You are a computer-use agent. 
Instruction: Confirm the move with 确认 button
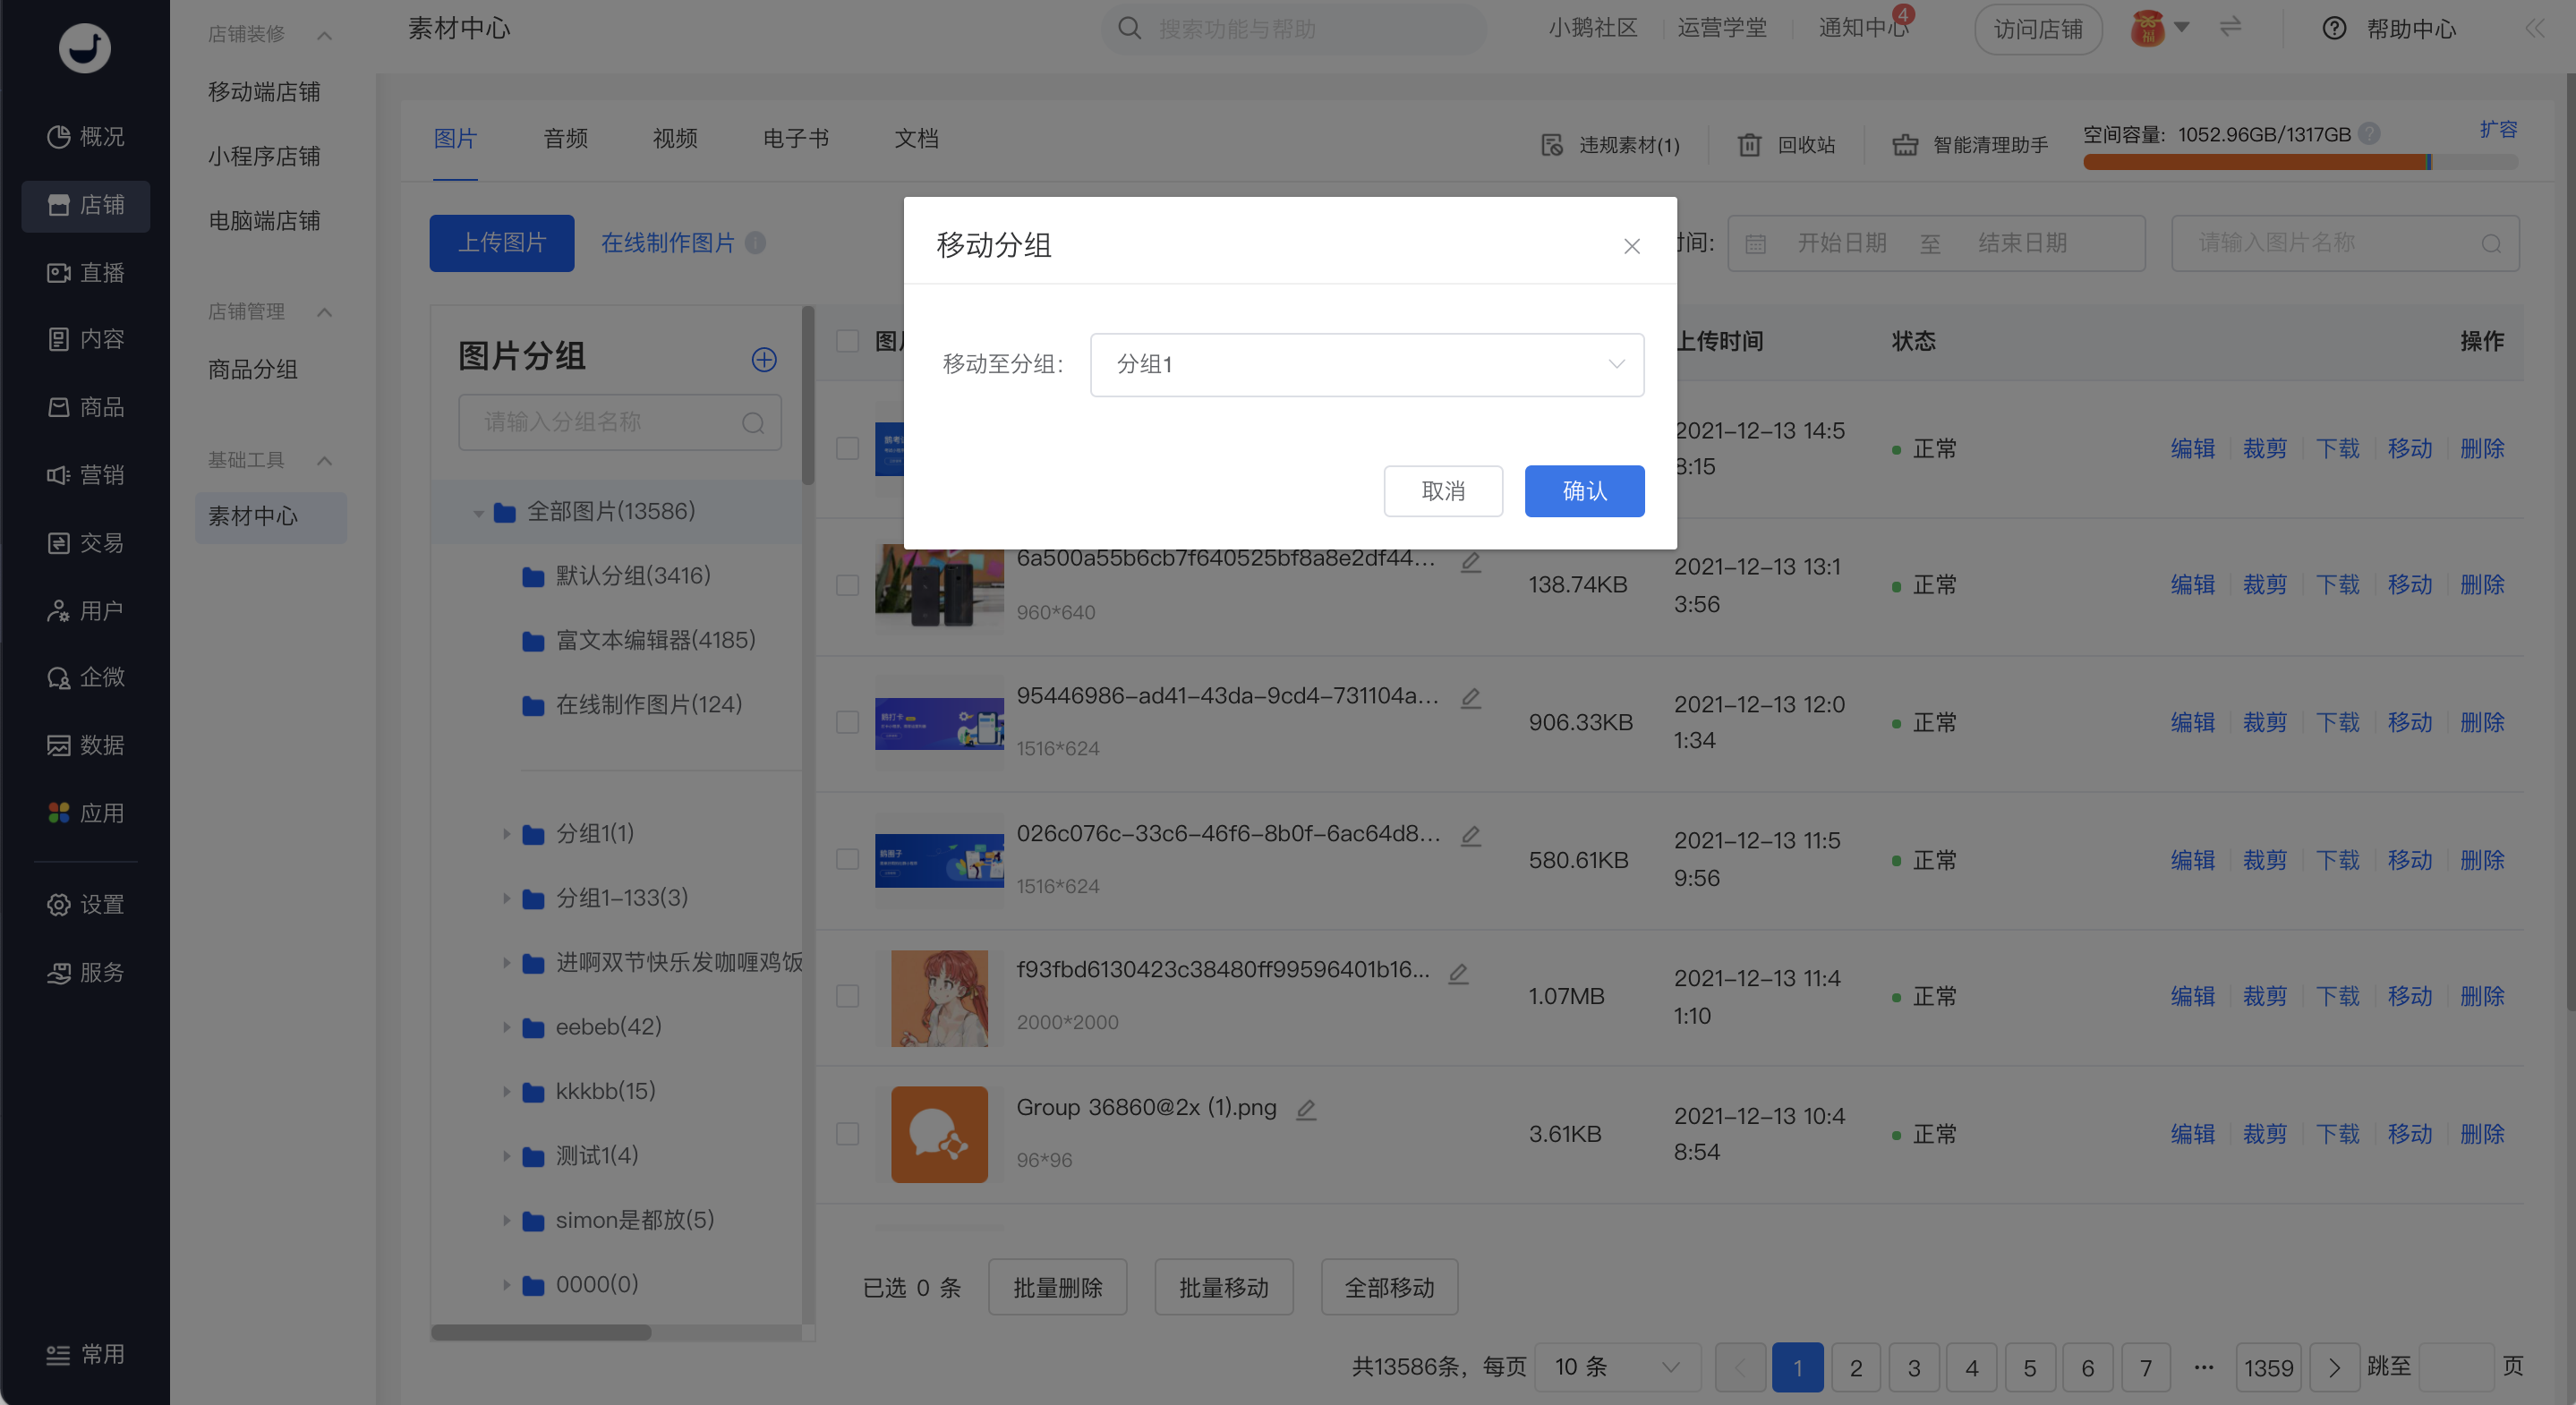tap(1584, 491)
